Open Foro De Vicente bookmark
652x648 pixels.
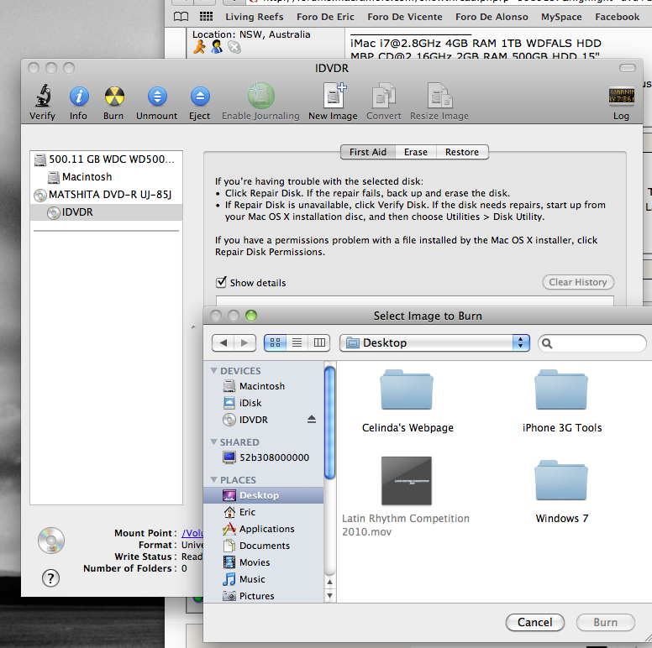coord(405,17)
